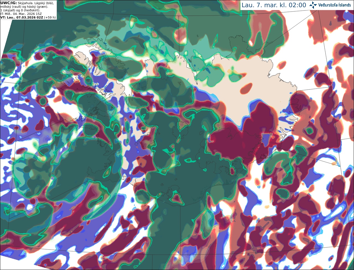Screen dimensions: 354x270
Task: Click the 'VT: Lau.. 07.03.2026 02Z' valid-time text
Action: (x=22, y=17)
